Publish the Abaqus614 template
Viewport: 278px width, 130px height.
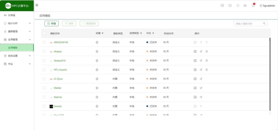(x=201, y=61)
